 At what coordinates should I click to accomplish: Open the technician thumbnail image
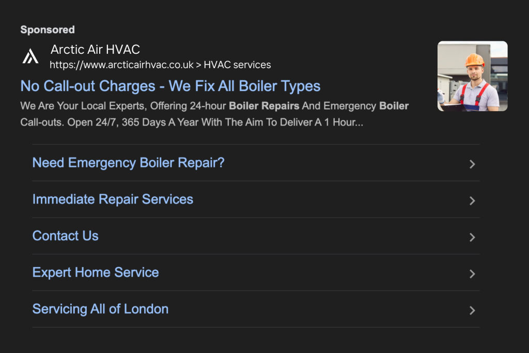click(472, 76)
